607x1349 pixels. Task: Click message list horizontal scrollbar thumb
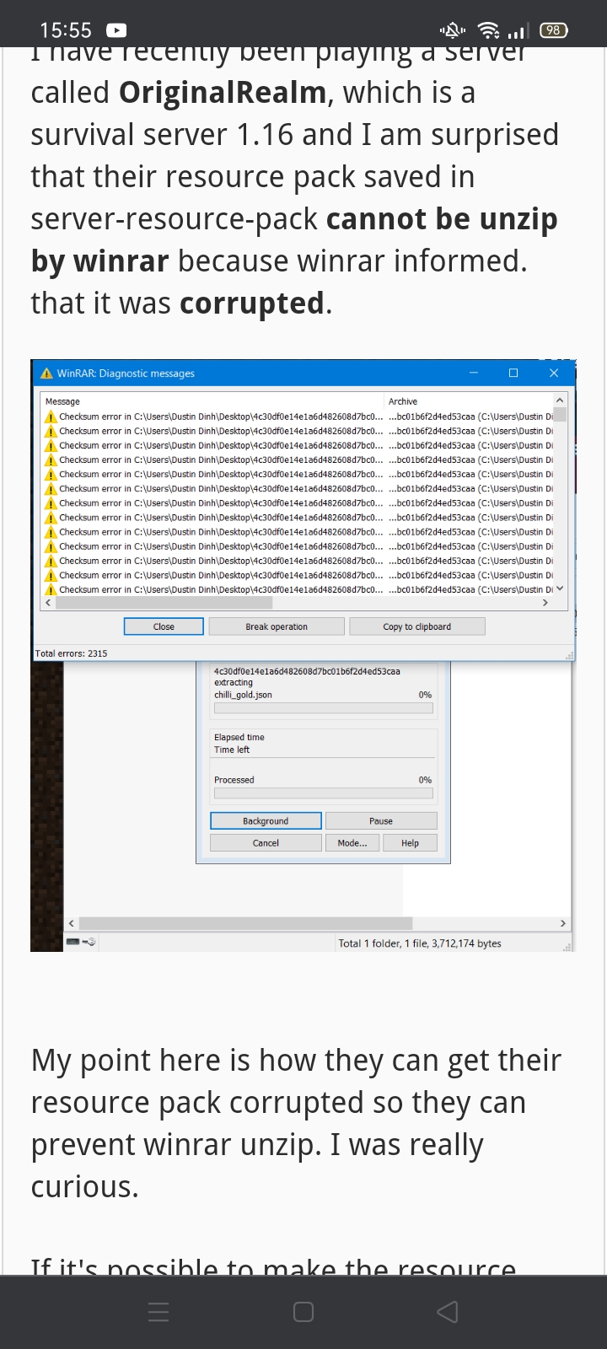164,603
